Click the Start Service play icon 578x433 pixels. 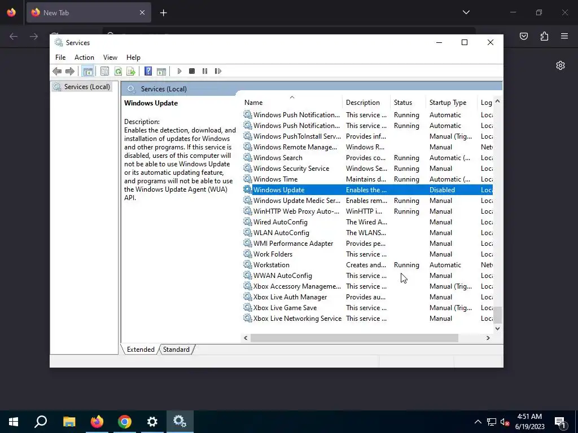click(179, 71)
